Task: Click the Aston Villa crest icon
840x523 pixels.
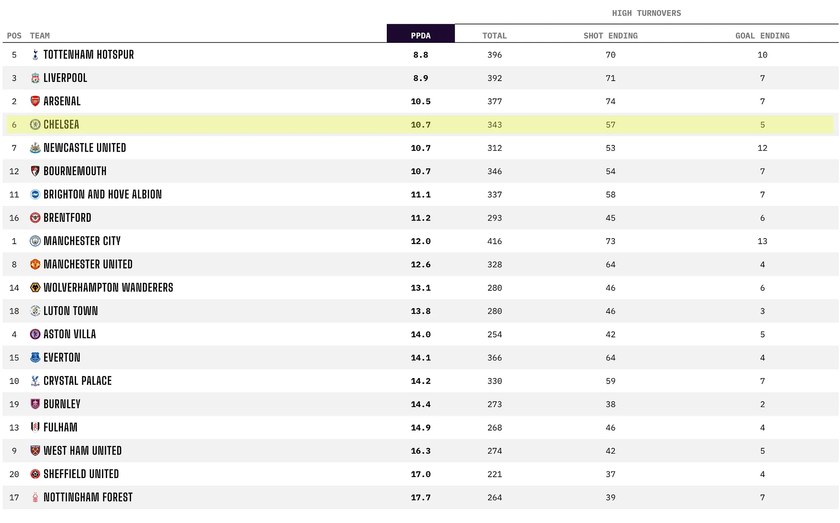Action: click(35, 334)
